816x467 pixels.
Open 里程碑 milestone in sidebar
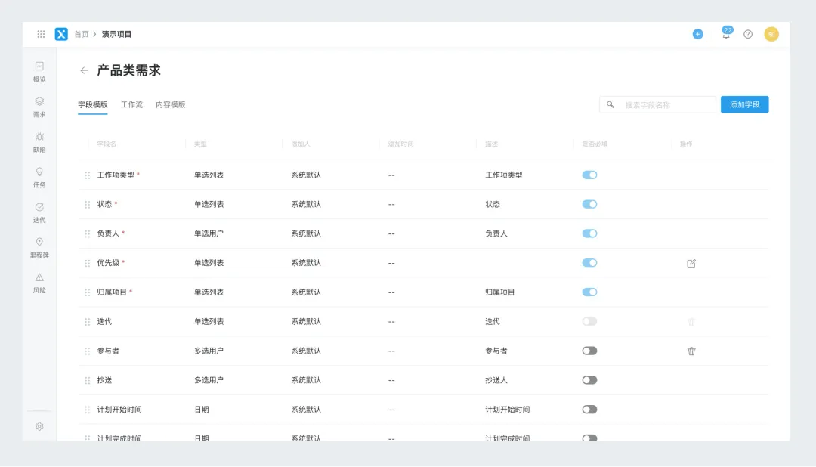39,248
